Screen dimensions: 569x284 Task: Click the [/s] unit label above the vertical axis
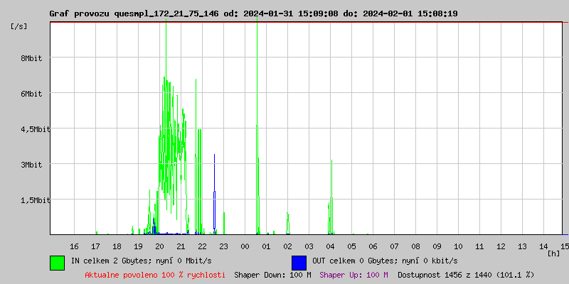point(19,26)
